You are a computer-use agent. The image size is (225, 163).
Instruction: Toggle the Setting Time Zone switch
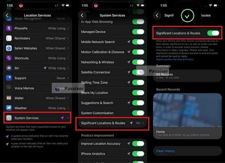coord(138,82)
